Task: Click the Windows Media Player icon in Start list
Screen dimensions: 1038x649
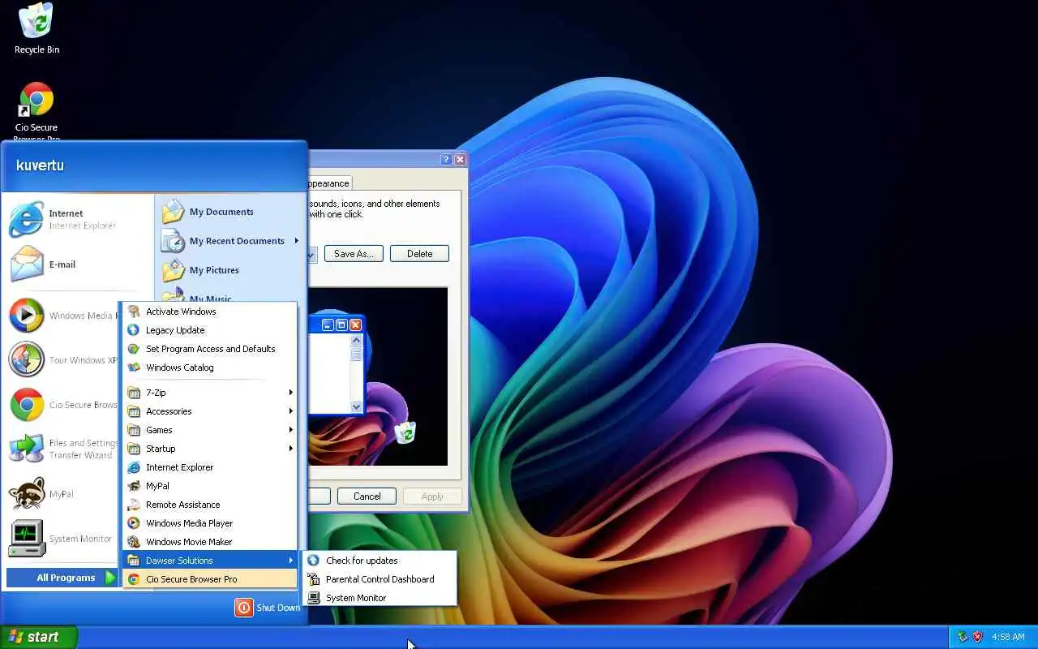Action: [26, 316]
